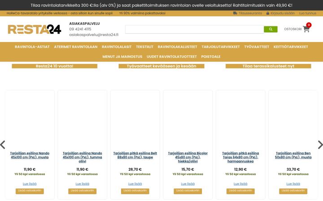Open Tilaa terassikalusteet nyt banner
323x201 pixels.
point(268,66)
